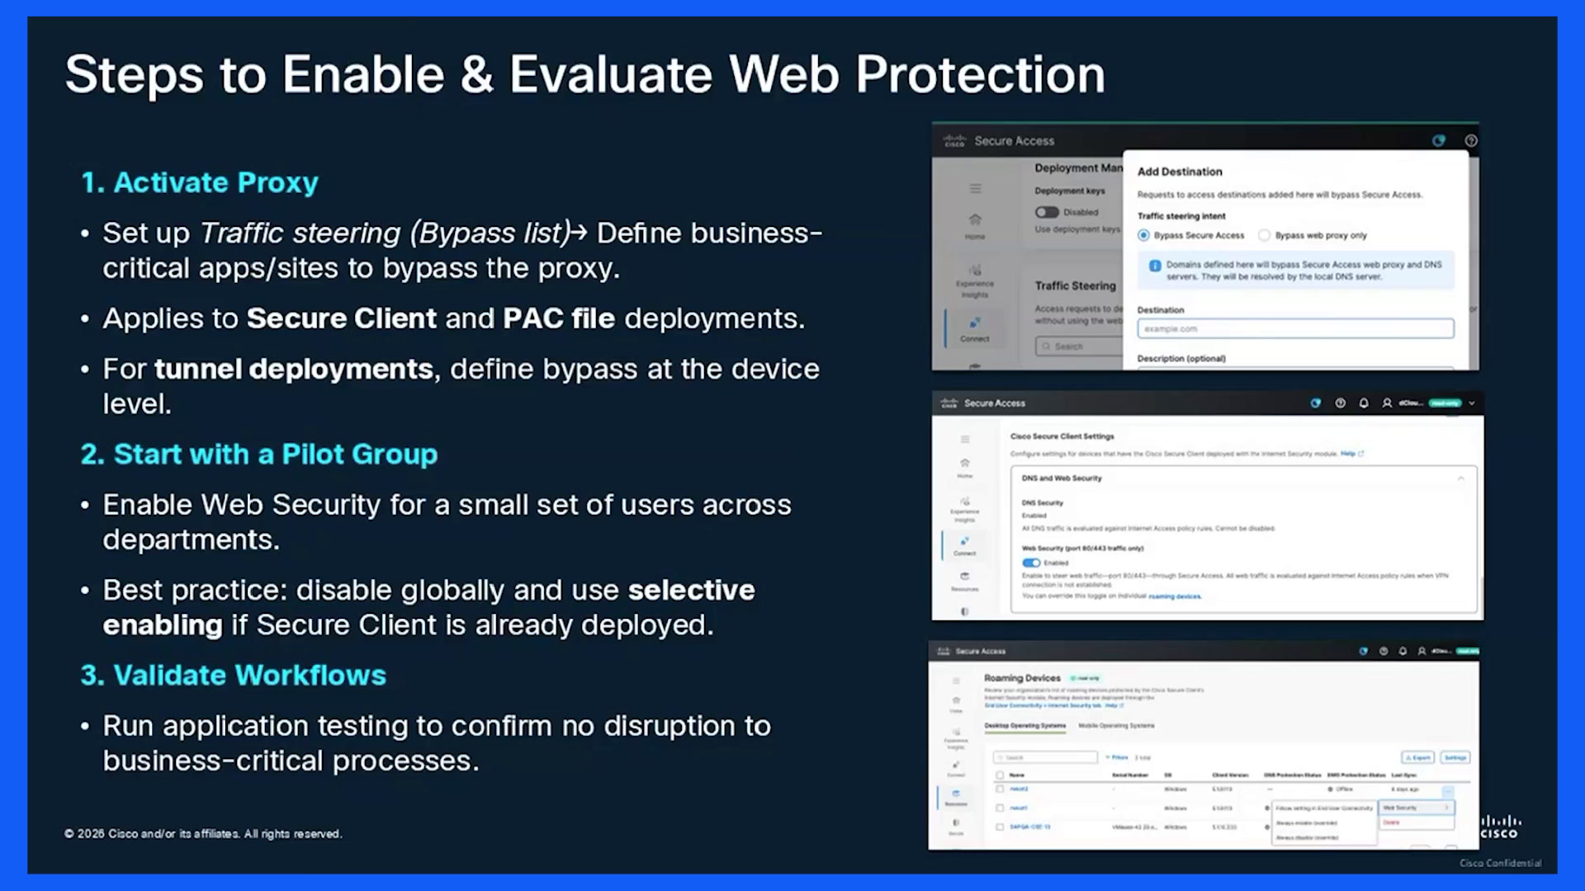
Task: Click the blue info icon in the Add Destination notice
Action: point(1155,266)
